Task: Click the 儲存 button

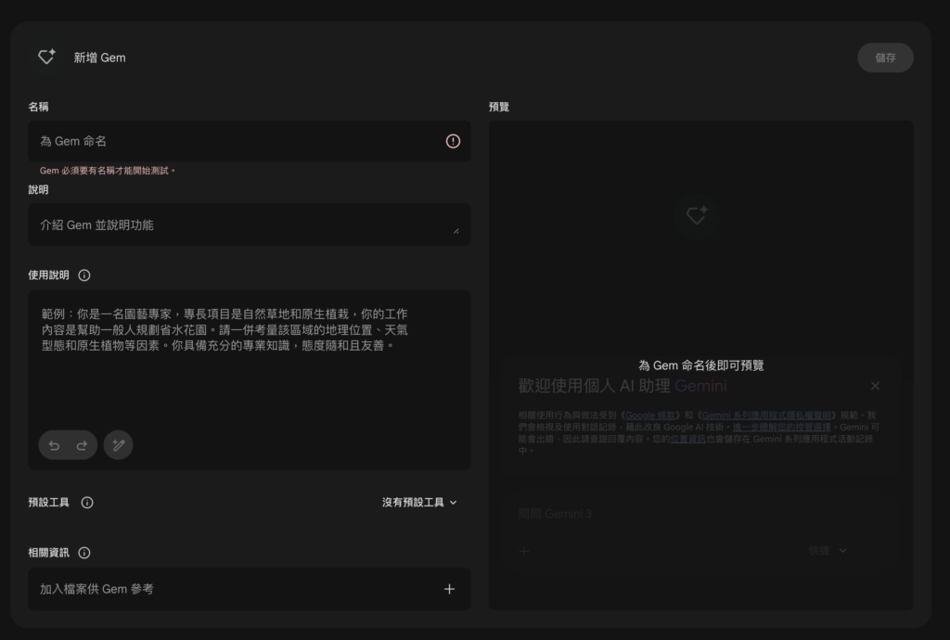Action: click(x=884, y=57)
